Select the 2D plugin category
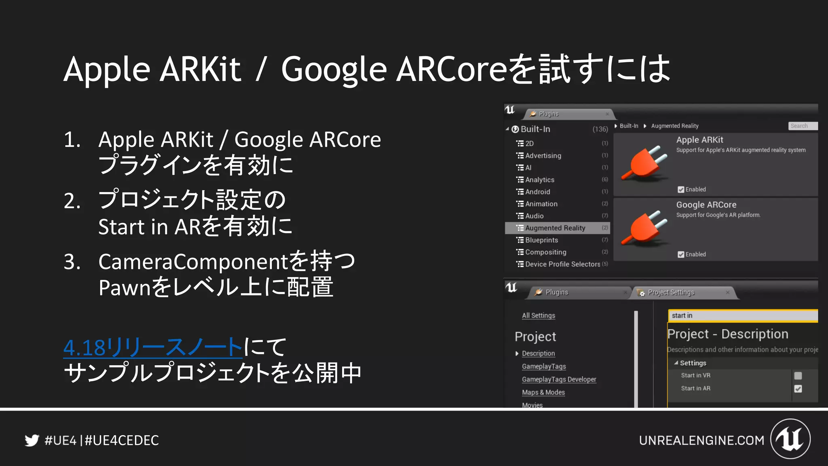This screenshot has width=828, height=466. [x=557, y=143]
